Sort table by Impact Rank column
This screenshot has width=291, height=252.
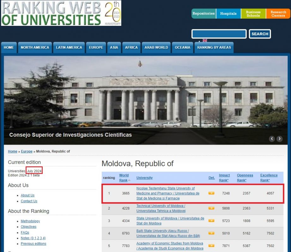pos(224,178)
